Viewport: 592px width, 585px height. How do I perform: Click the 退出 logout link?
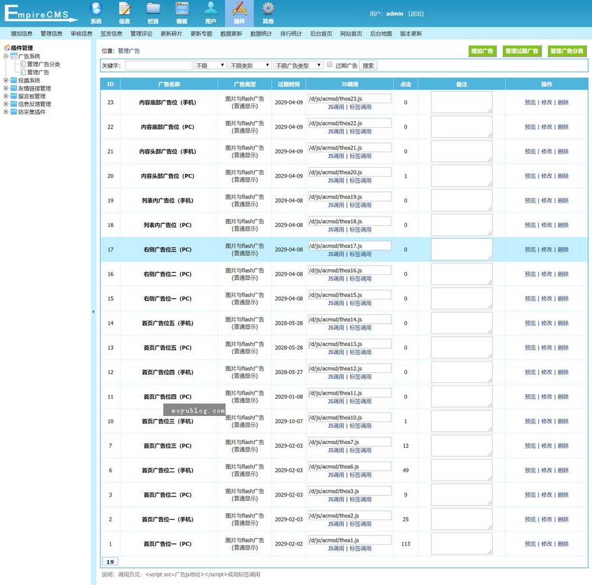[416, 14]
